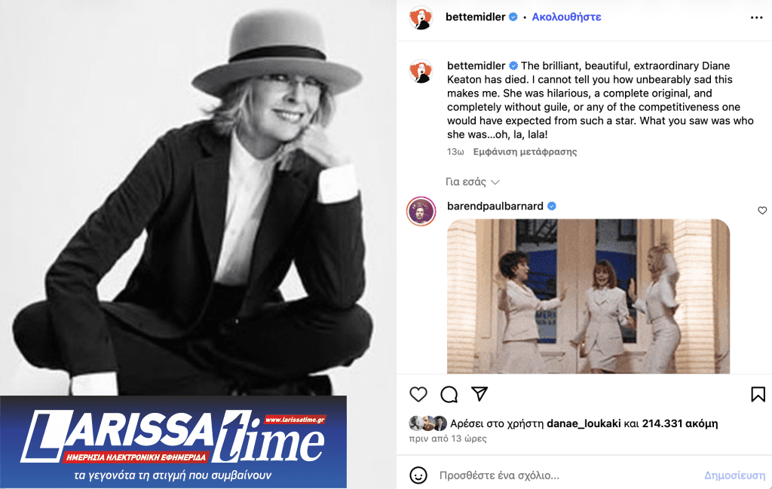Open emoji picker smiley icon
This screenshot has height=489, width=772.
point(418,475)
